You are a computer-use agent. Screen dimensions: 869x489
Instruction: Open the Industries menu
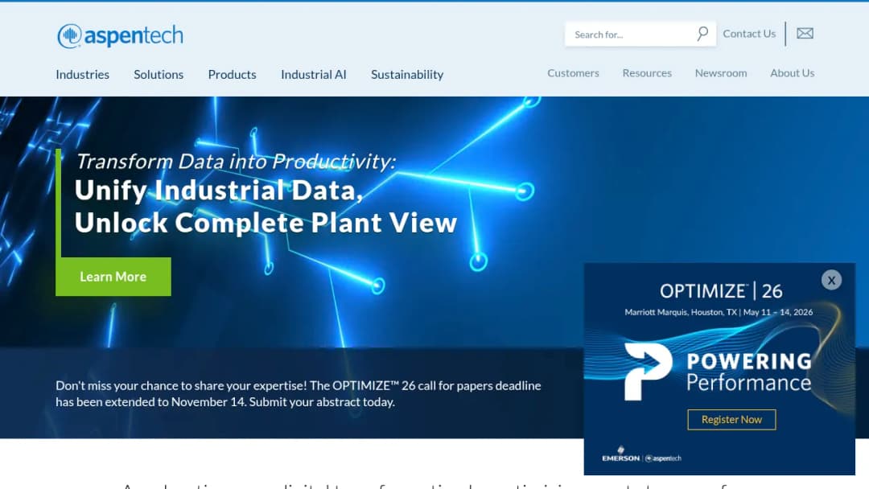click(x=83, y=74)
